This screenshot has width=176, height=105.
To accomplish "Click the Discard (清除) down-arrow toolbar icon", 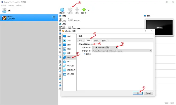I will [77, 10].
